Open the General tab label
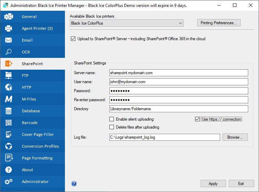Image resolution: width=259 pixels, height=192 pixels. (x=29, y=17)
